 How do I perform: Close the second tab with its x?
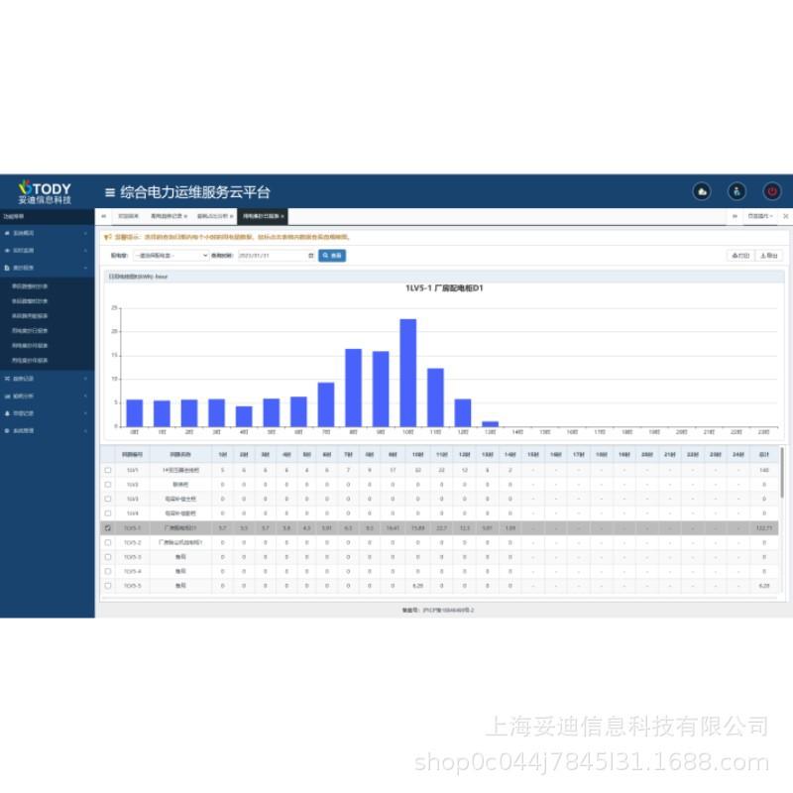pos(185,216)
